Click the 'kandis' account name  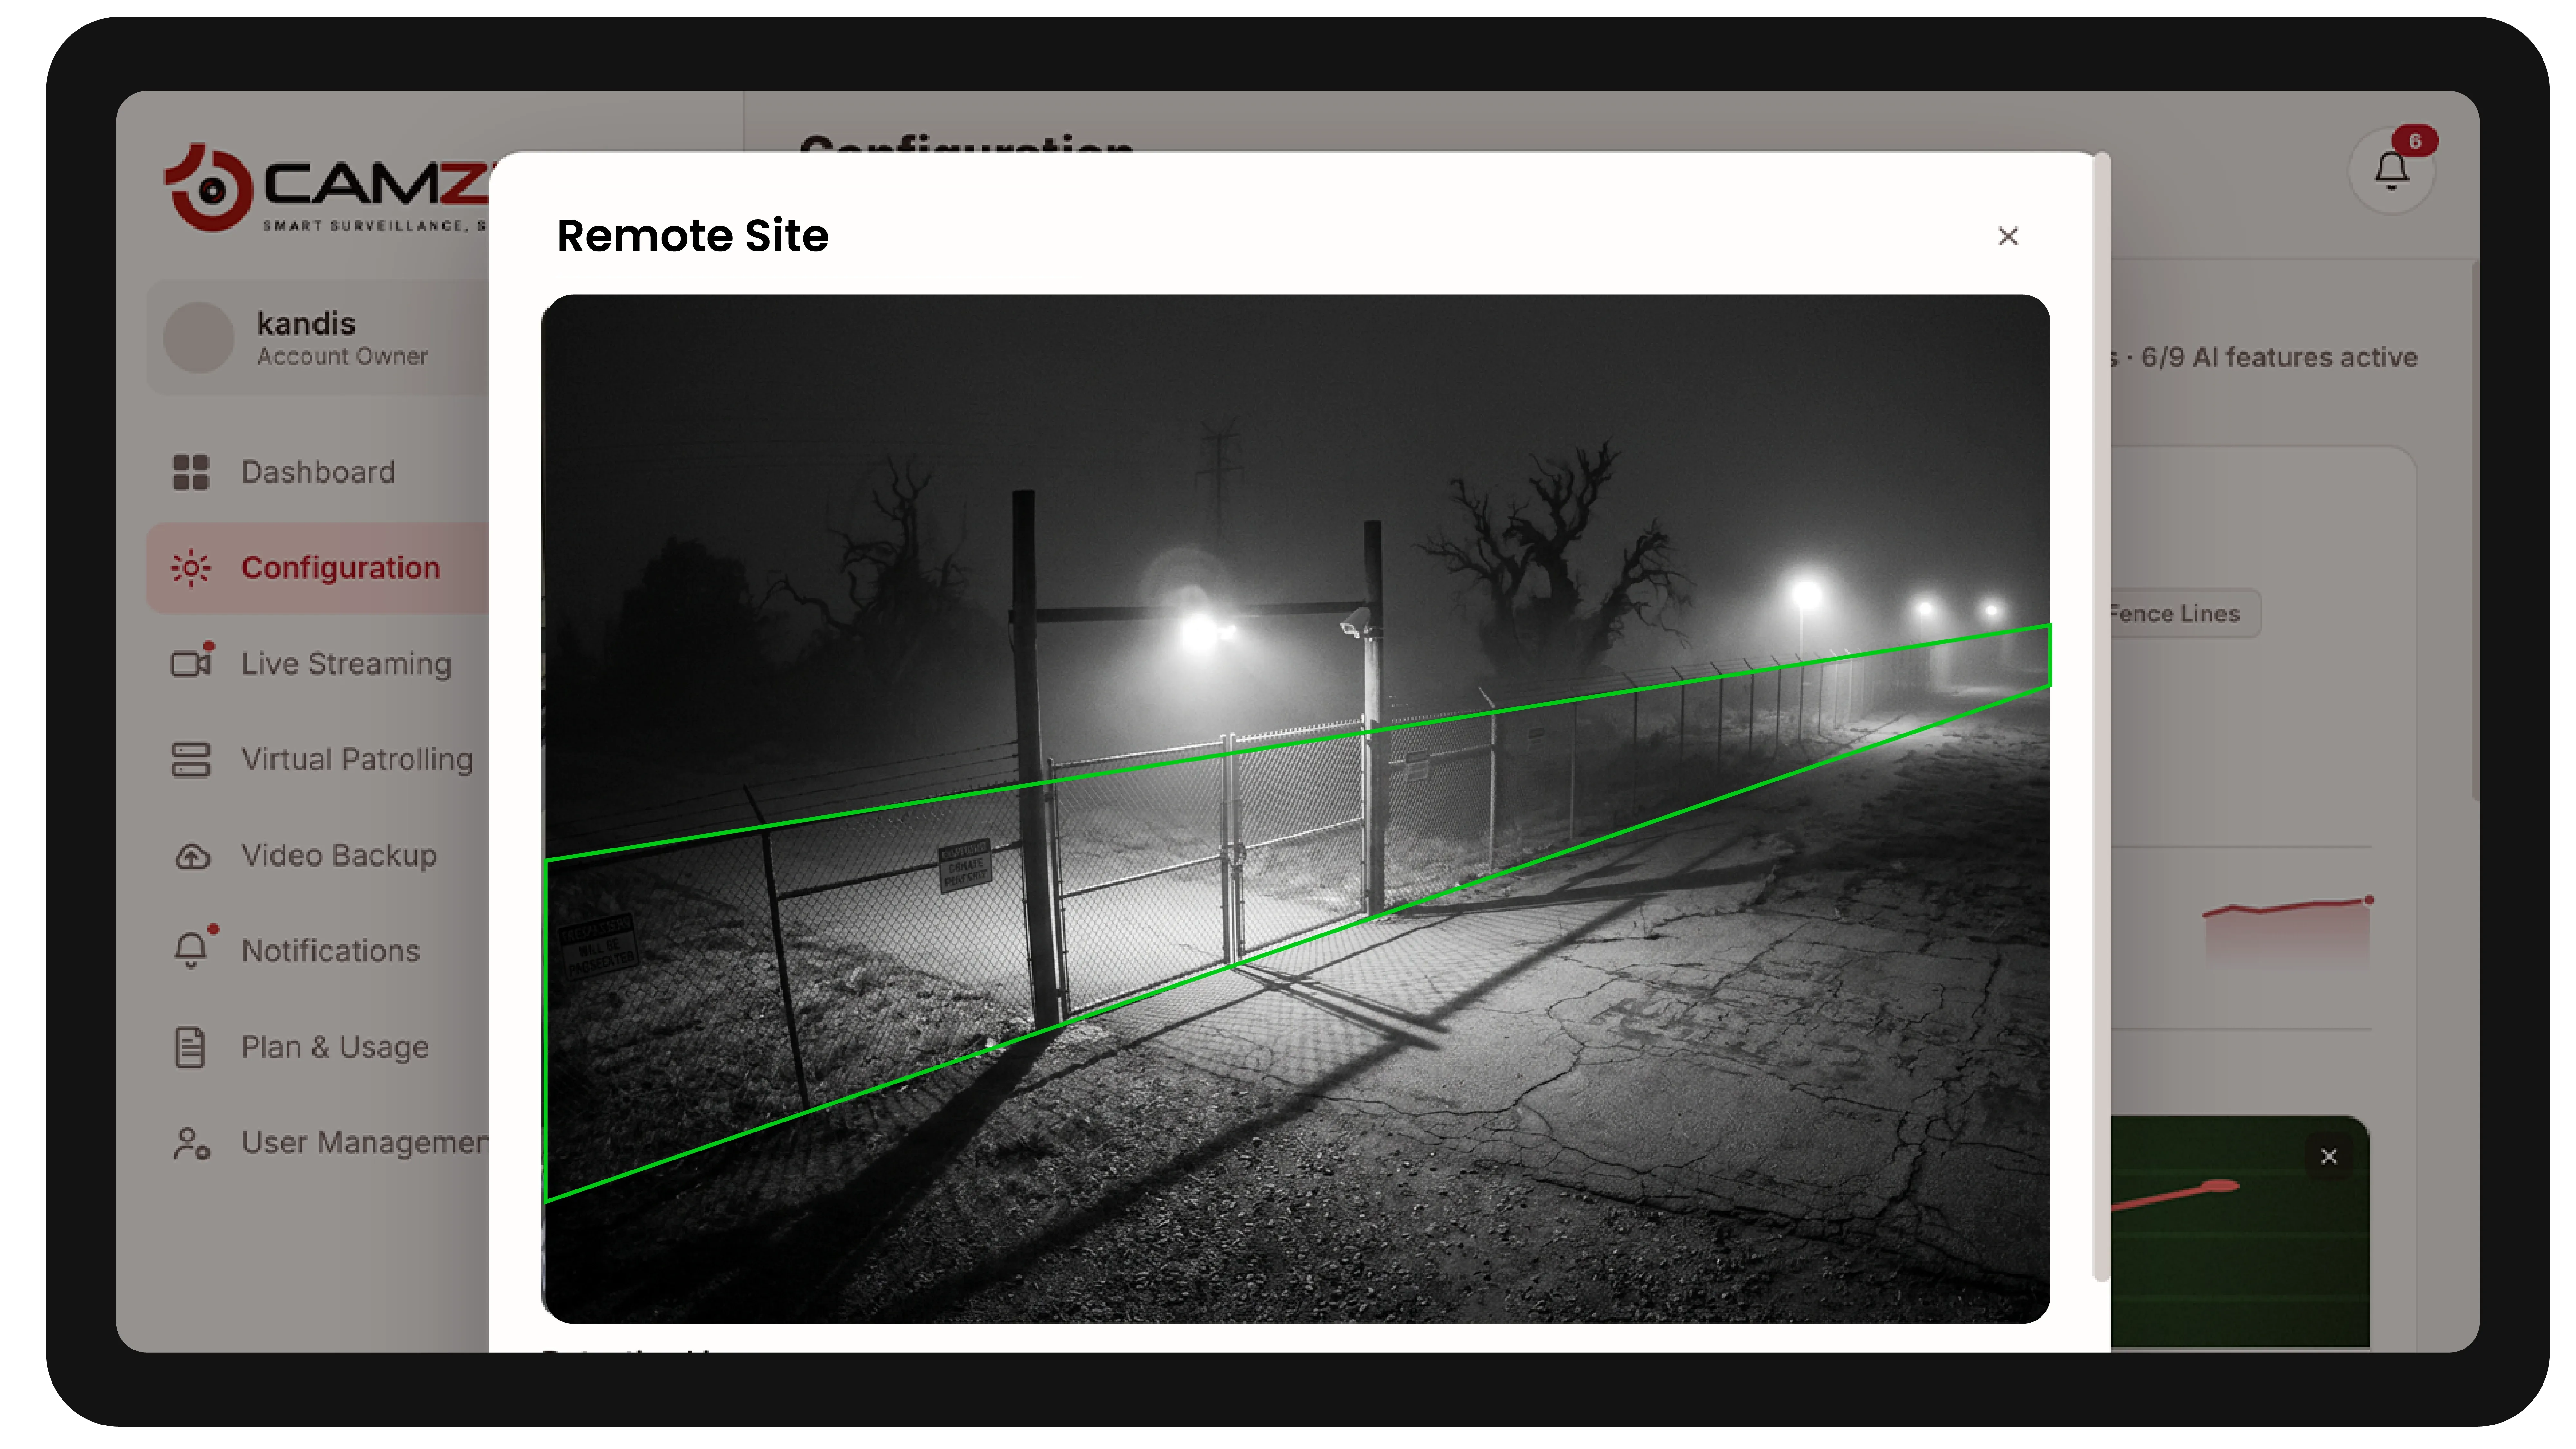306,324
